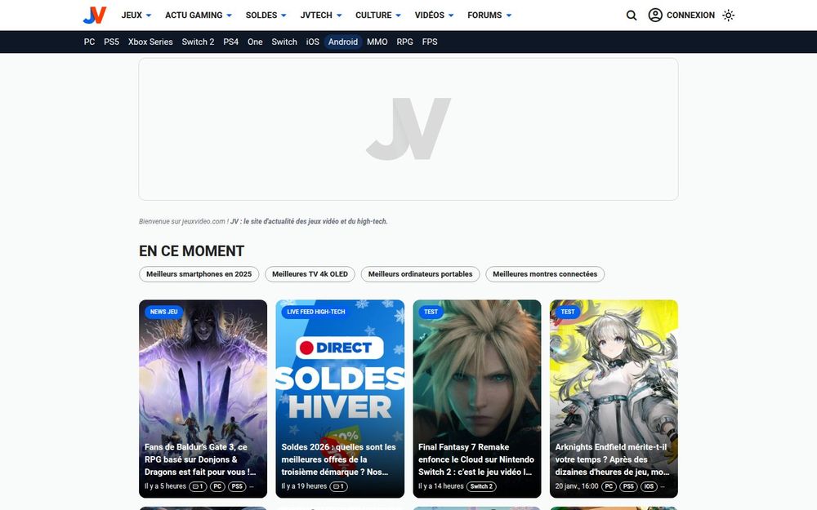The height and width of the screenshot is (510, 817).
Task: Expand the VIDÉOS dropdown menu
Action: [434, 15]
